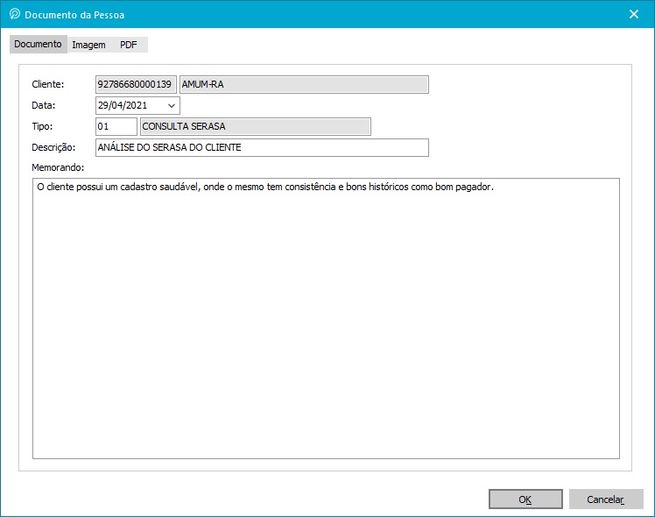
Task: Click the title text Documento da Pessoa
Action: [74, 15]
